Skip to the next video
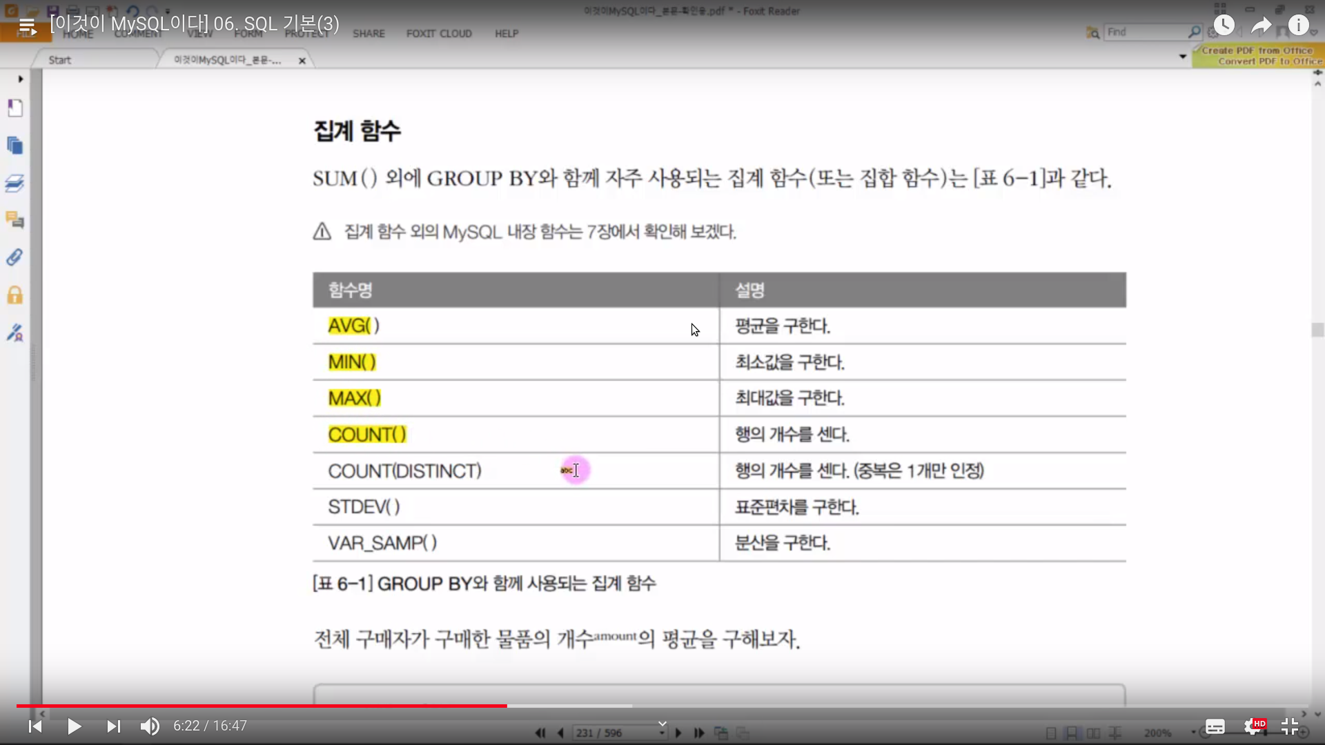Screen dimensions: 1325x745 [x=113, y=726]
